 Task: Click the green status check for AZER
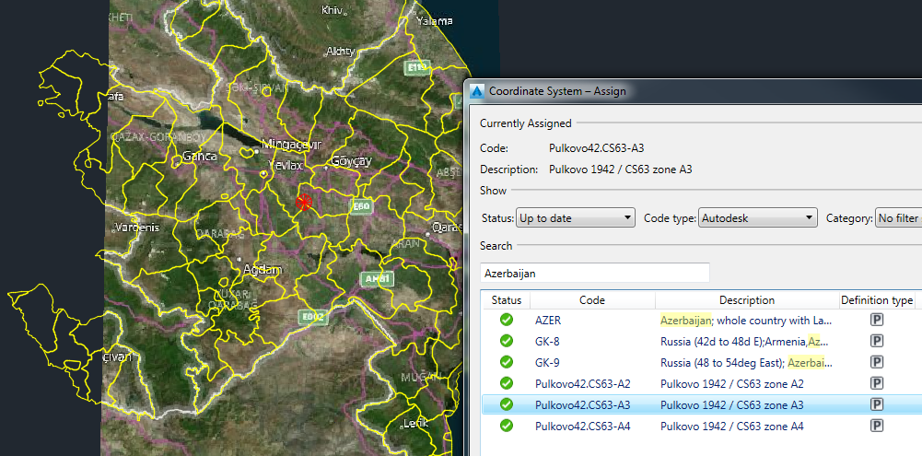point(507,320)
